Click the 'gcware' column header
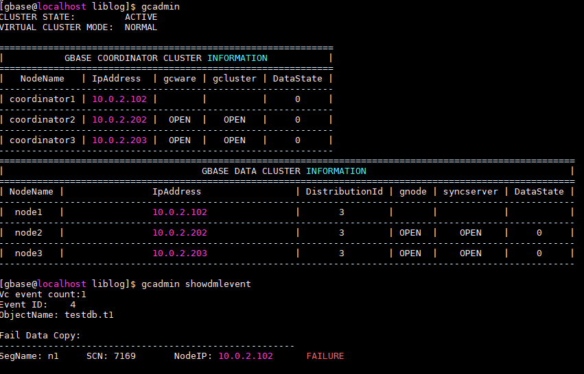Image resolution: width=584 pixels, height=374 pixels. click(180, 79)
